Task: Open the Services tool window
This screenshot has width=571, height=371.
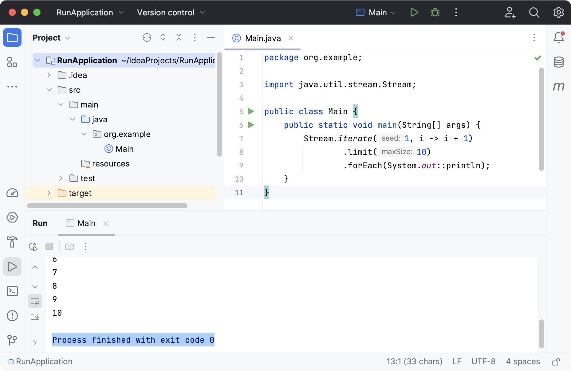Action: click(x=12, y=217)
